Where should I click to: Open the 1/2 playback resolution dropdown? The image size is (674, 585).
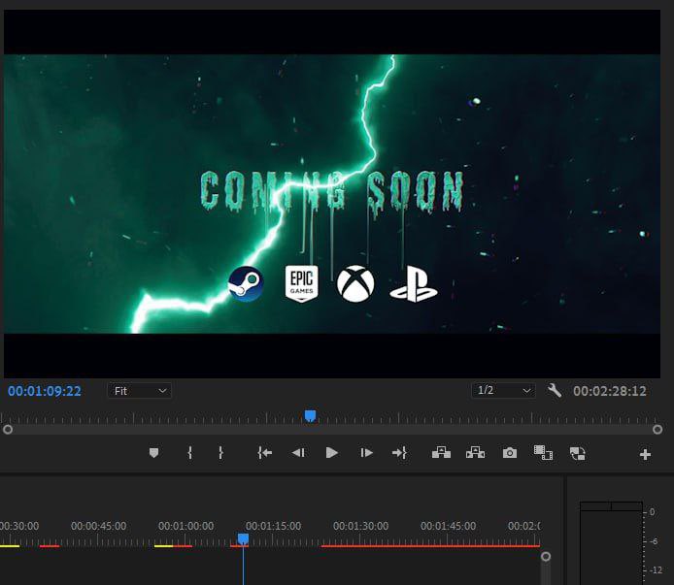pyautogui.click(x=503, y=390)
